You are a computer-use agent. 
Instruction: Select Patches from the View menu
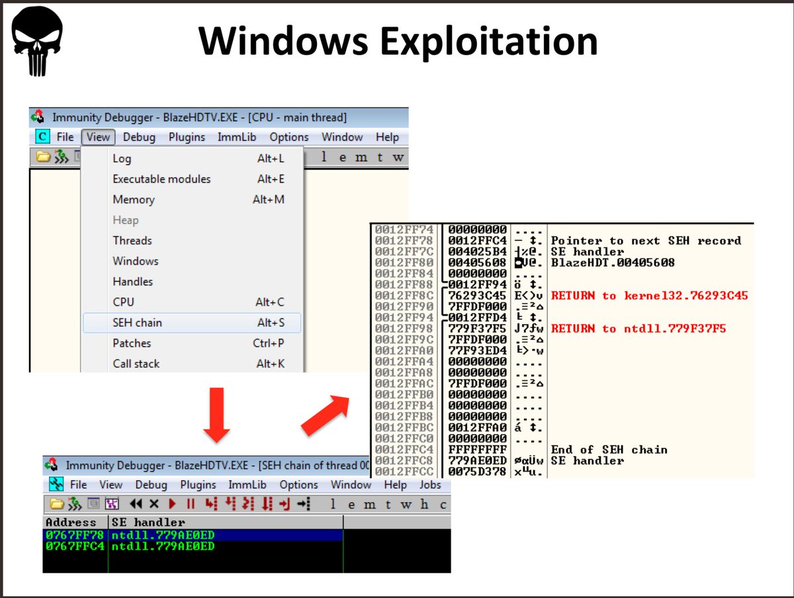tap(192, 343)
